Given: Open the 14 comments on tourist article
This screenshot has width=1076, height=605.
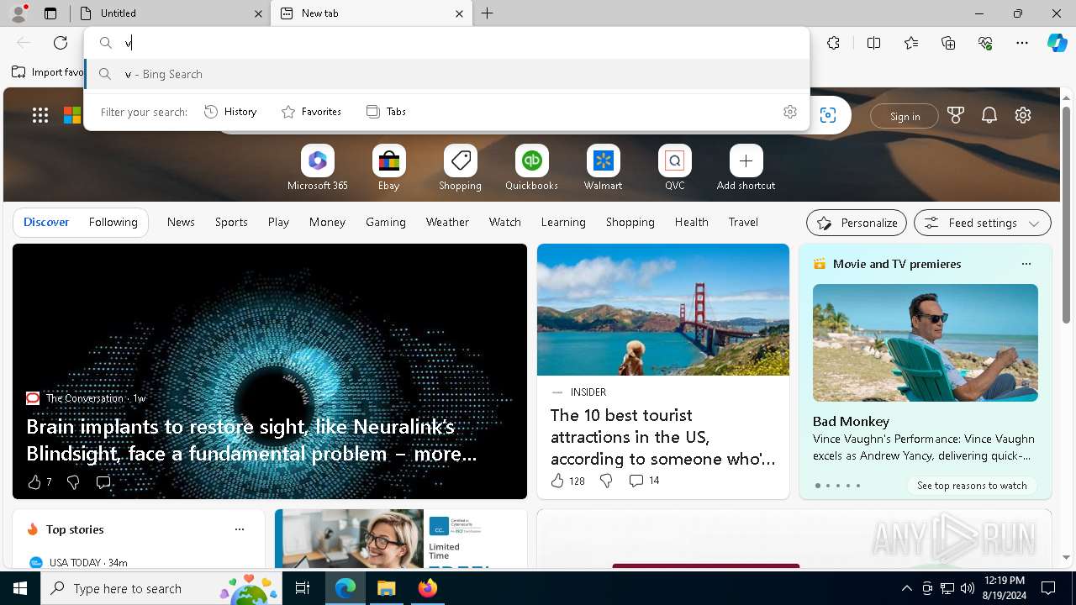Looking at the screenshot, I should (x=644, y=481).
